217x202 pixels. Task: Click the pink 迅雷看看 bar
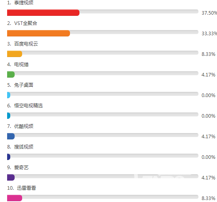15,198
